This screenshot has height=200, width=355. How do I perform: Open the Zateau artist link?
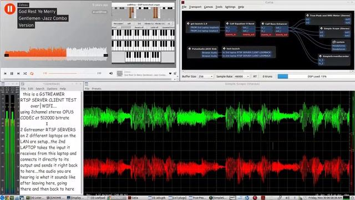[23, 5]
